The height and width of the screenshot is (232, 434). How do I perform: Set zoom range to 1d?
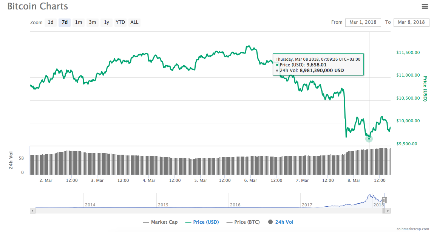coord(51,22)
